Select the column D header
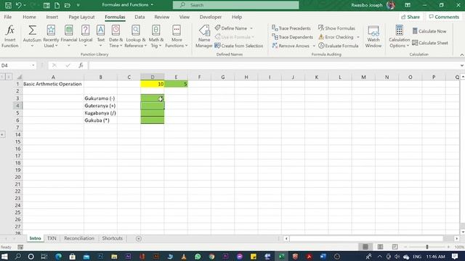465x261 pixels. point(153,77)
